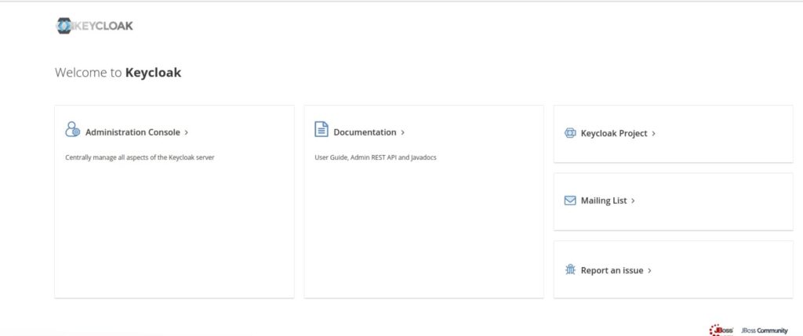Click the 'User Guide, Admin REST API' description
Image resolution: width=803 pixels, height=336 pixels.
click(375, 157)
